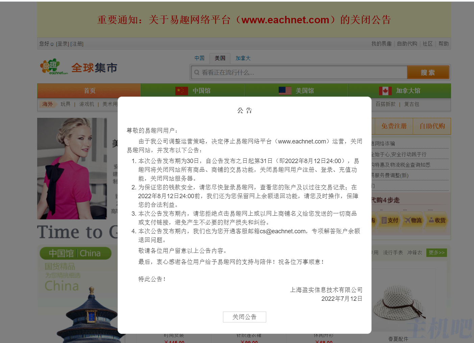Image resolution: width=474 pixels, height=343 pixels.
Task: Open the 游戏机 category link
Action: pos(86,104)
